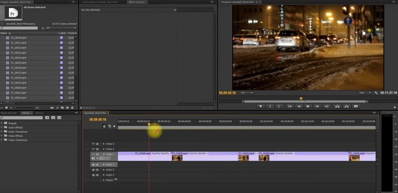Filter Effects by 32-bit color icon
Image resolution: width=398 pixels, height=193 pixels.
53,118
